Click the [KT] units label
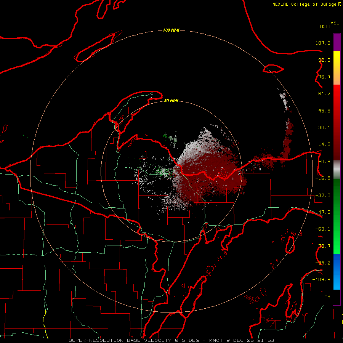343x343 pixels. [x=325, y=26]
